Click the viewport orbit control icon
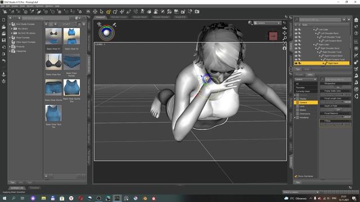The height and width of the screenshot is (202, 360). (285, 28)
